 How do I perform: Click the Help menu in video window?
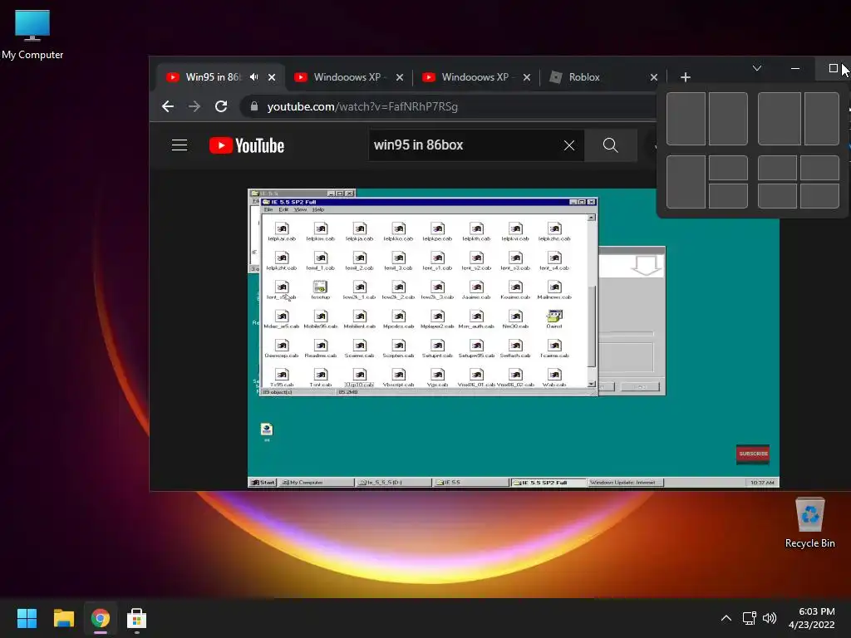(x=318, y=209)
